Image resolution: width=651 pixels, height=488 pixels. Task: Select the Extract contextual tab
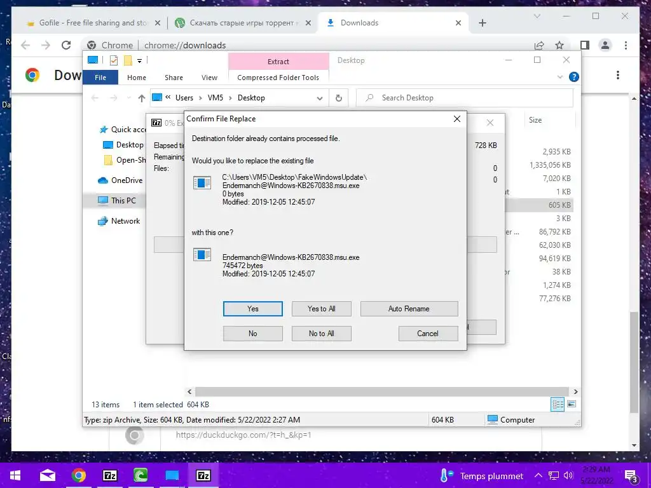click(x=278, y=62)
